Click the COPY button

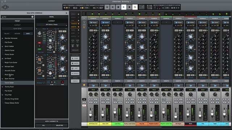point(75,68)
